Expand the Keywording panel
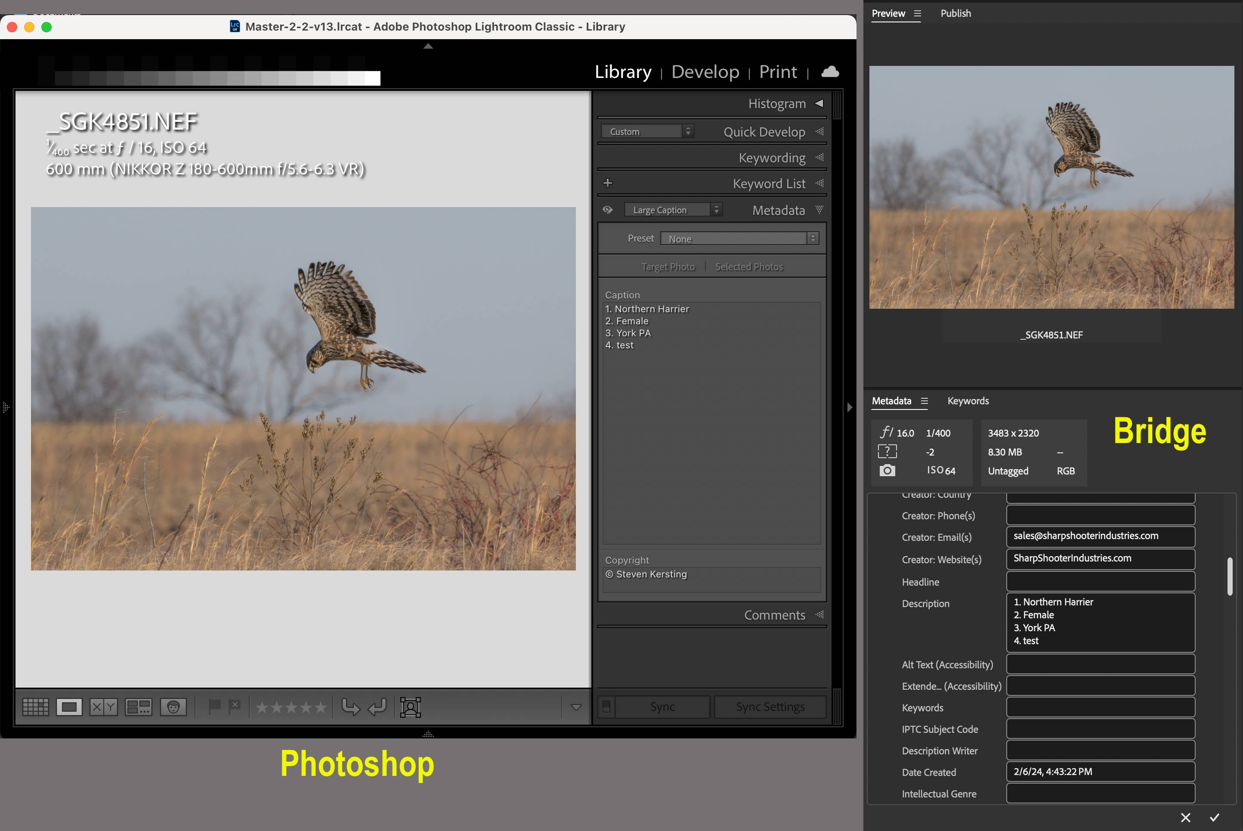Image resolution: width=1243 pixels, height=831 pixels. point(820,158)
